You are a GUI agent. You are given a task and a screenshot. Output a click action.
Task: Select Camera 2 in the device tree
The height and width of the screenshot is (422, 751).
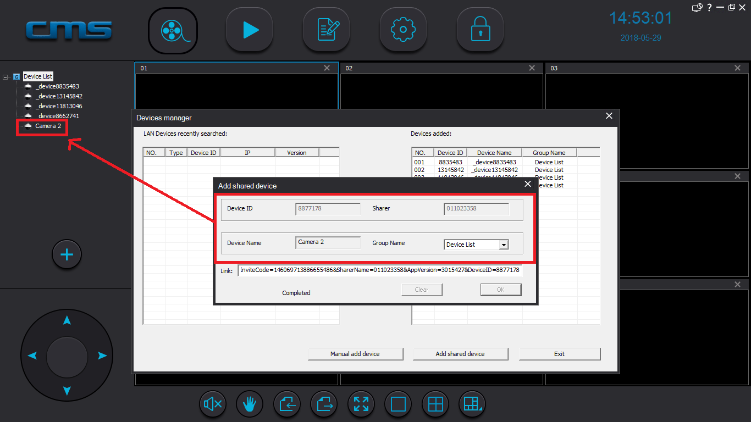(48, 126)
